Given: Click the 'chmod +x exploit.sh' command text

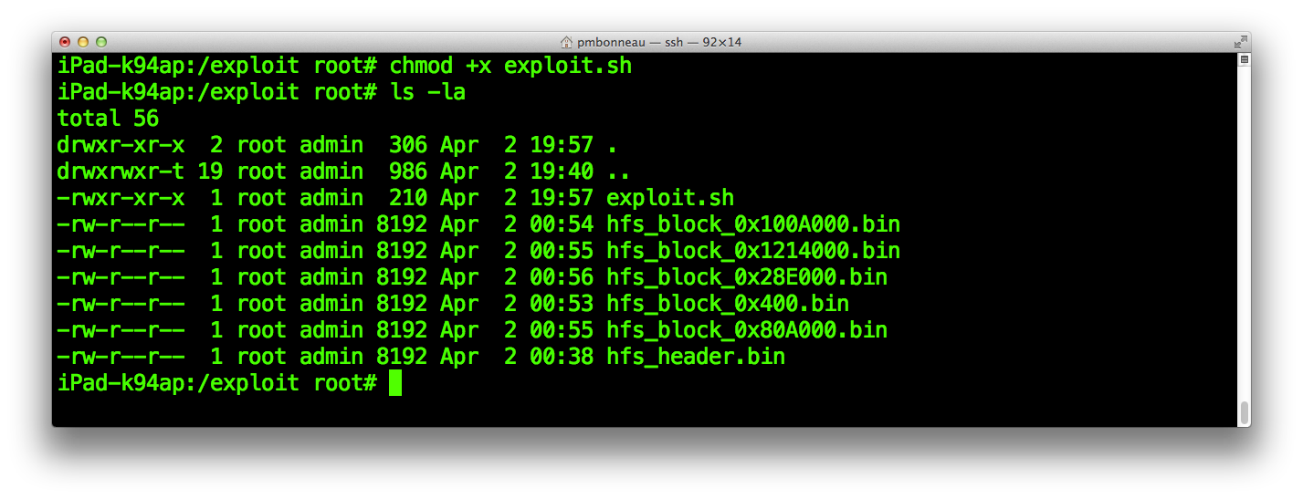Looking at the screenshot, I should click(510, 67).
